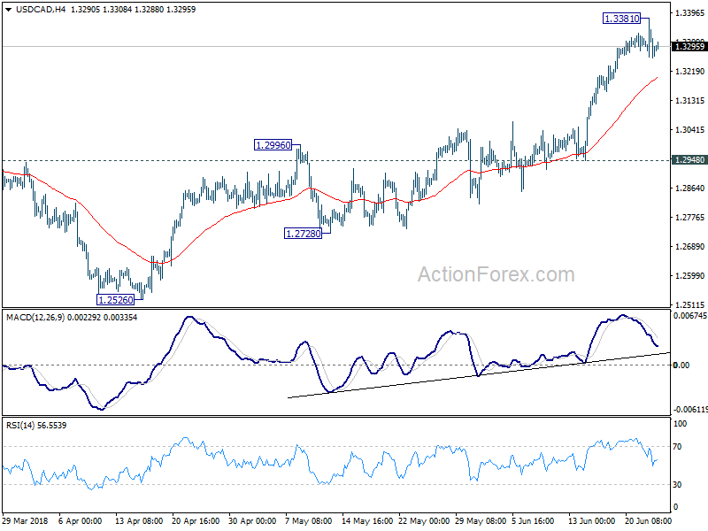Click the 29 May 08:00 time label
This screenshot has height=531, width=708.
[481, 520]
